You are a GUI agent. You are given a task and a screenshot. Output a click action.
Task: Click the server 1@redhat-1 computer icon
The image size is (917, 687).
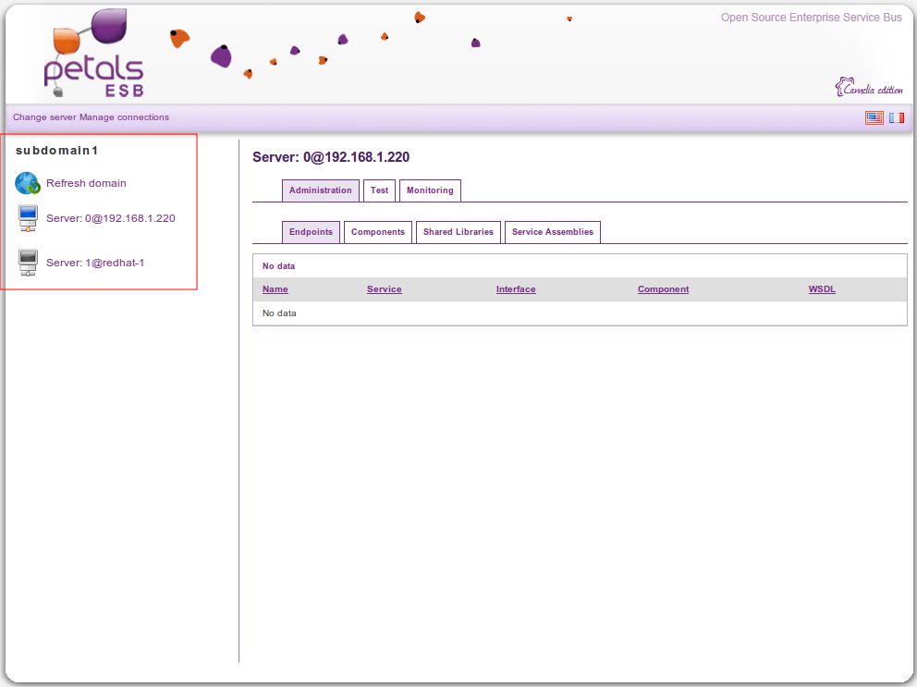pos(28,263)
